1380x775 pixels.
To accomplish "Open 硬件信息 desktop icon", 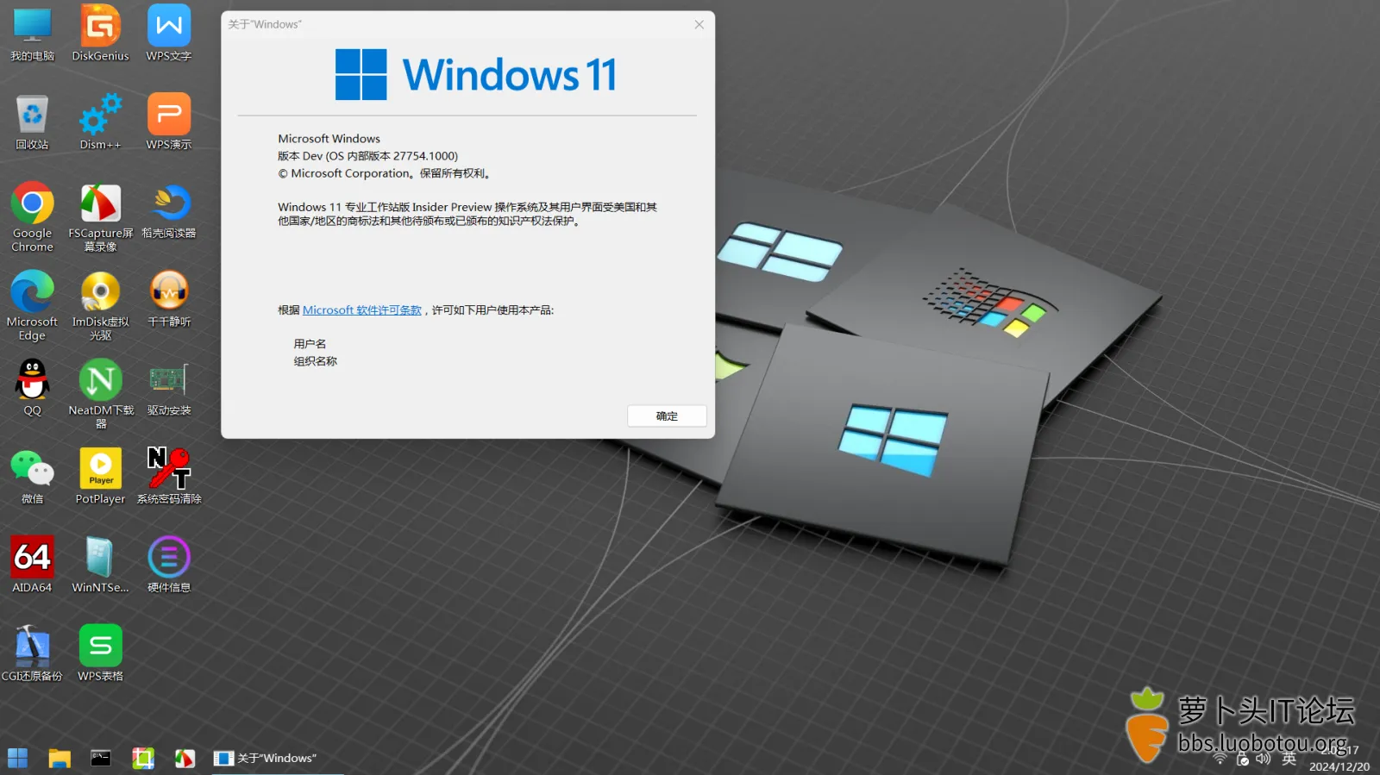I will 169,566.
